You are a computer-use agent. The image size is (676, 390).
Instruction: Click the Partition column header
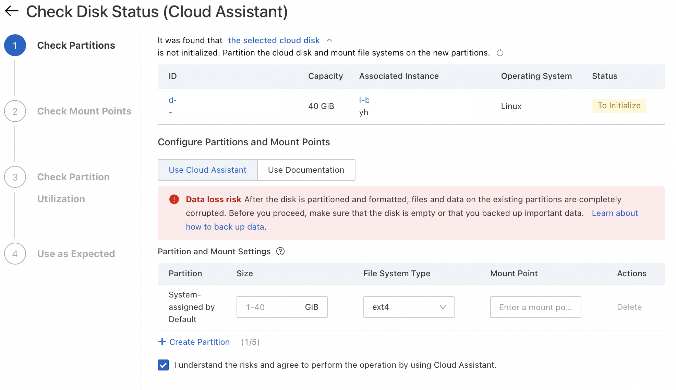point(185,273)
